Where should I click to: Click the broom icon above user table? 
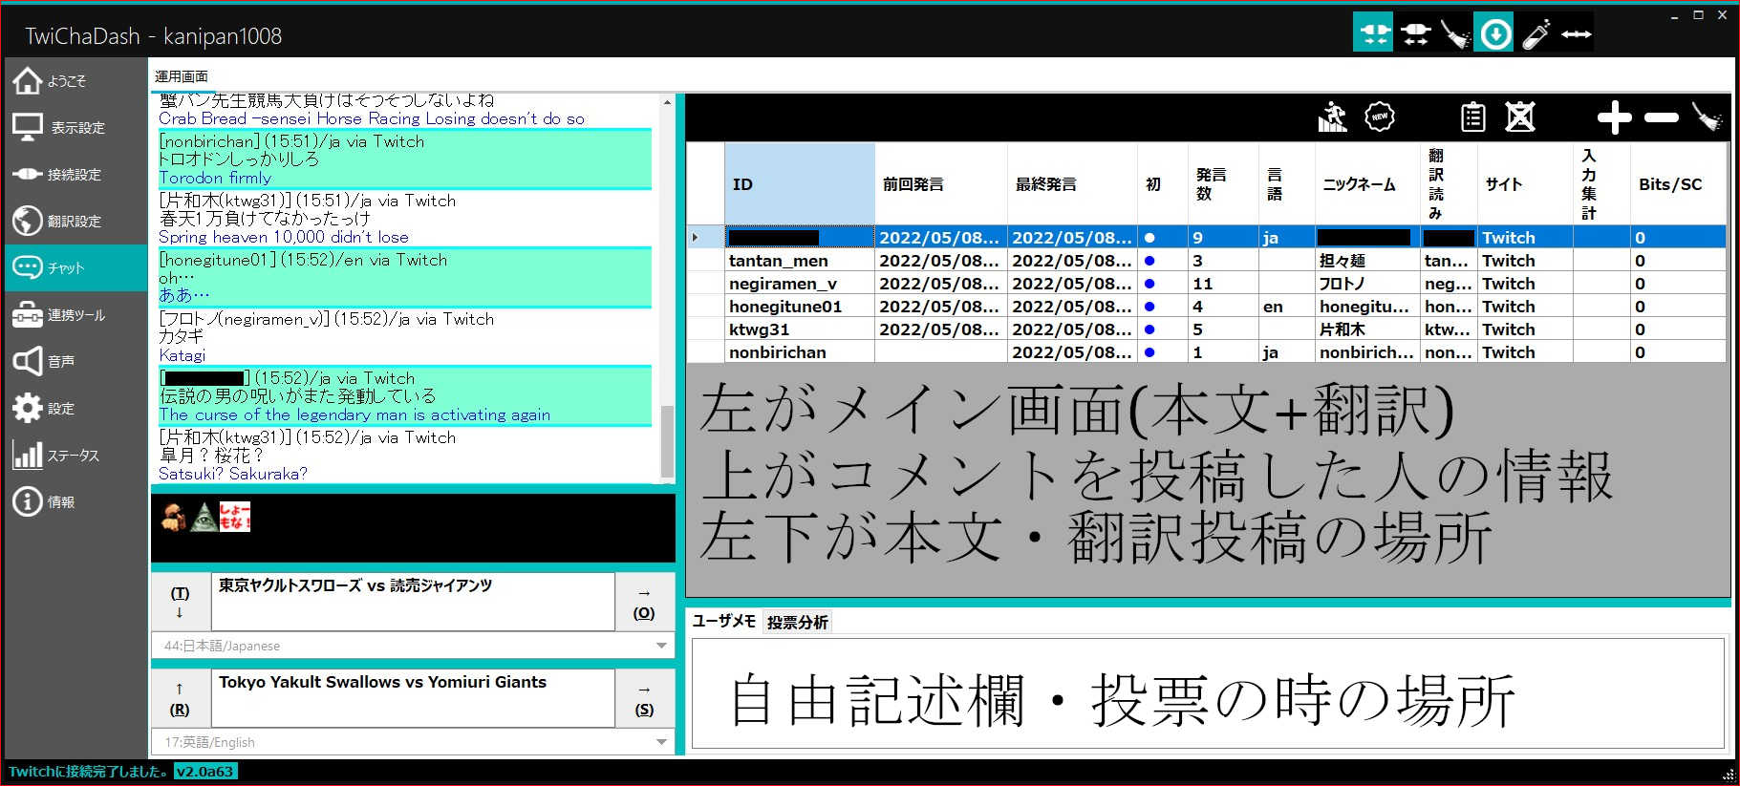point(1708,117)
